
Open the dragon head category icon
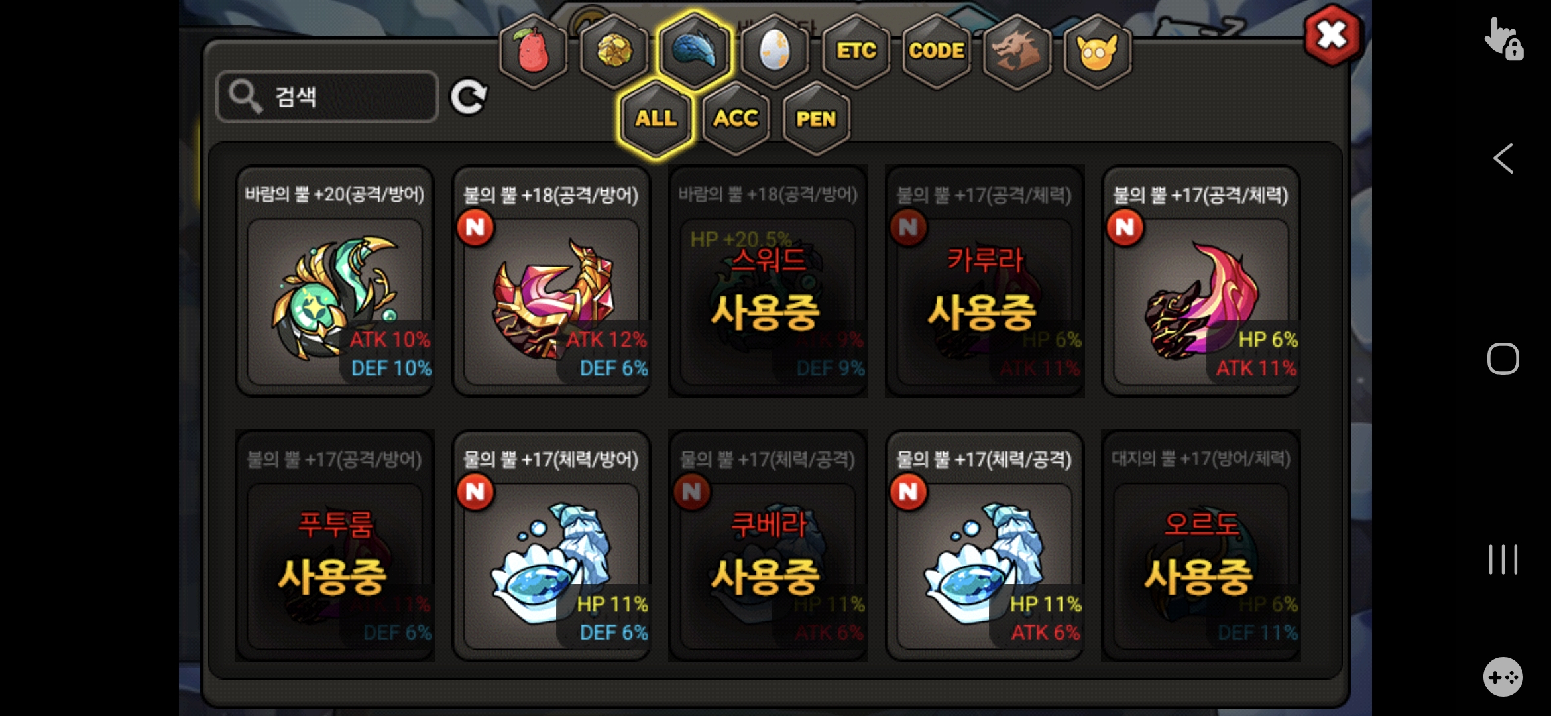point(1017,51)
